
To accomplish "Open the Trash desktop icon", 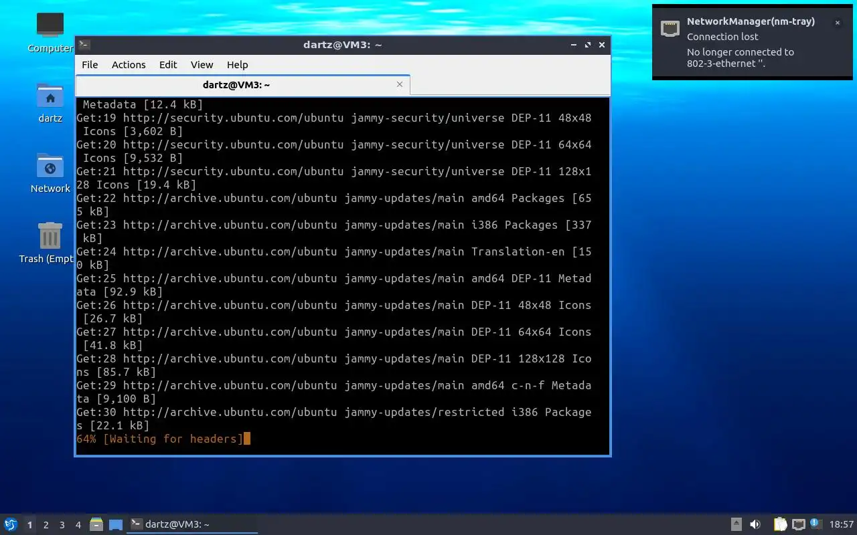I will click(x=47, y=243).
